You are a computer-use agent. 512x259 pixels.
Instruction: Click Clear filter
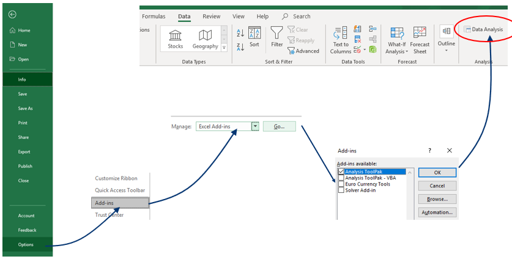(298, 30)
